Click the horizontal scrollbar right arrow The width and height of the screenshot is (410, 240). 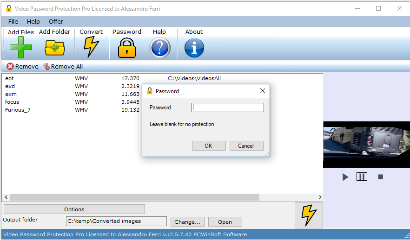(320, 197)
